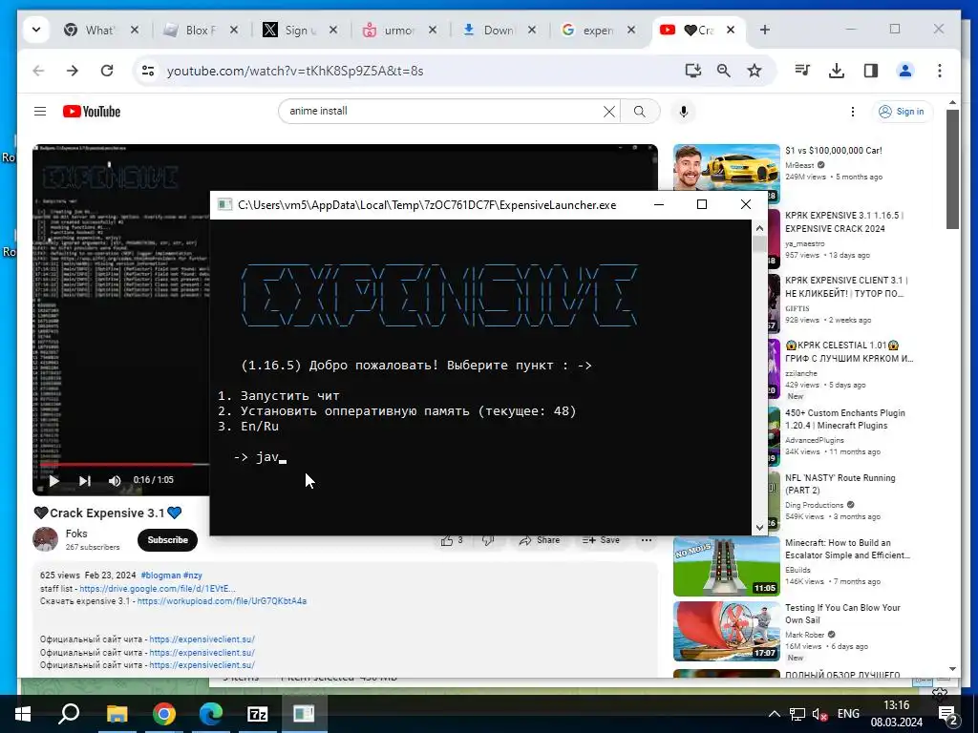This screenshot has height=733, width=978.
Task: Open Chrome downloads icon
Action: [x=837, y=71]
